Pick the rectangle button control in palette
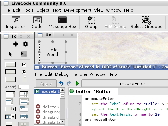168x126 pixels. tap(10, 79)
